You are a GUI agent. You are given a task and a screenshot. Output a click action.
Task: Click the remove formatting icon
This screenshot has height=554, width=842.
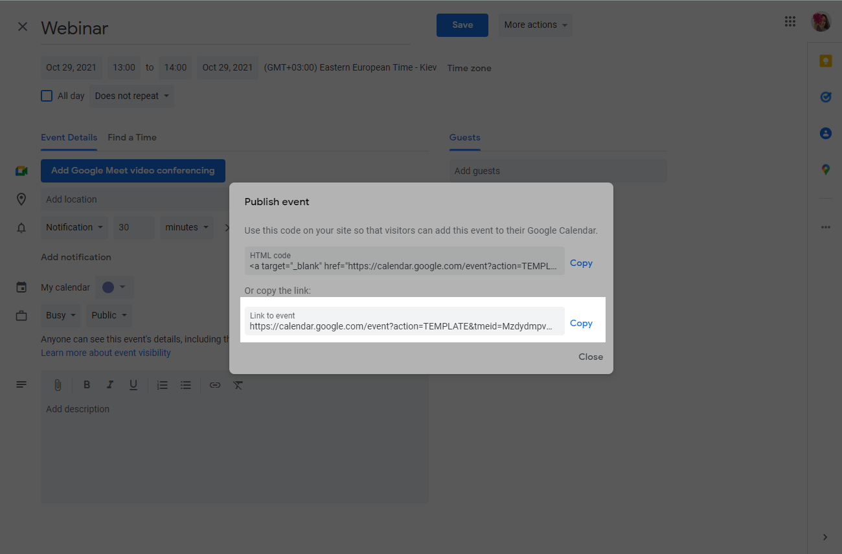[x=238, y=385]
